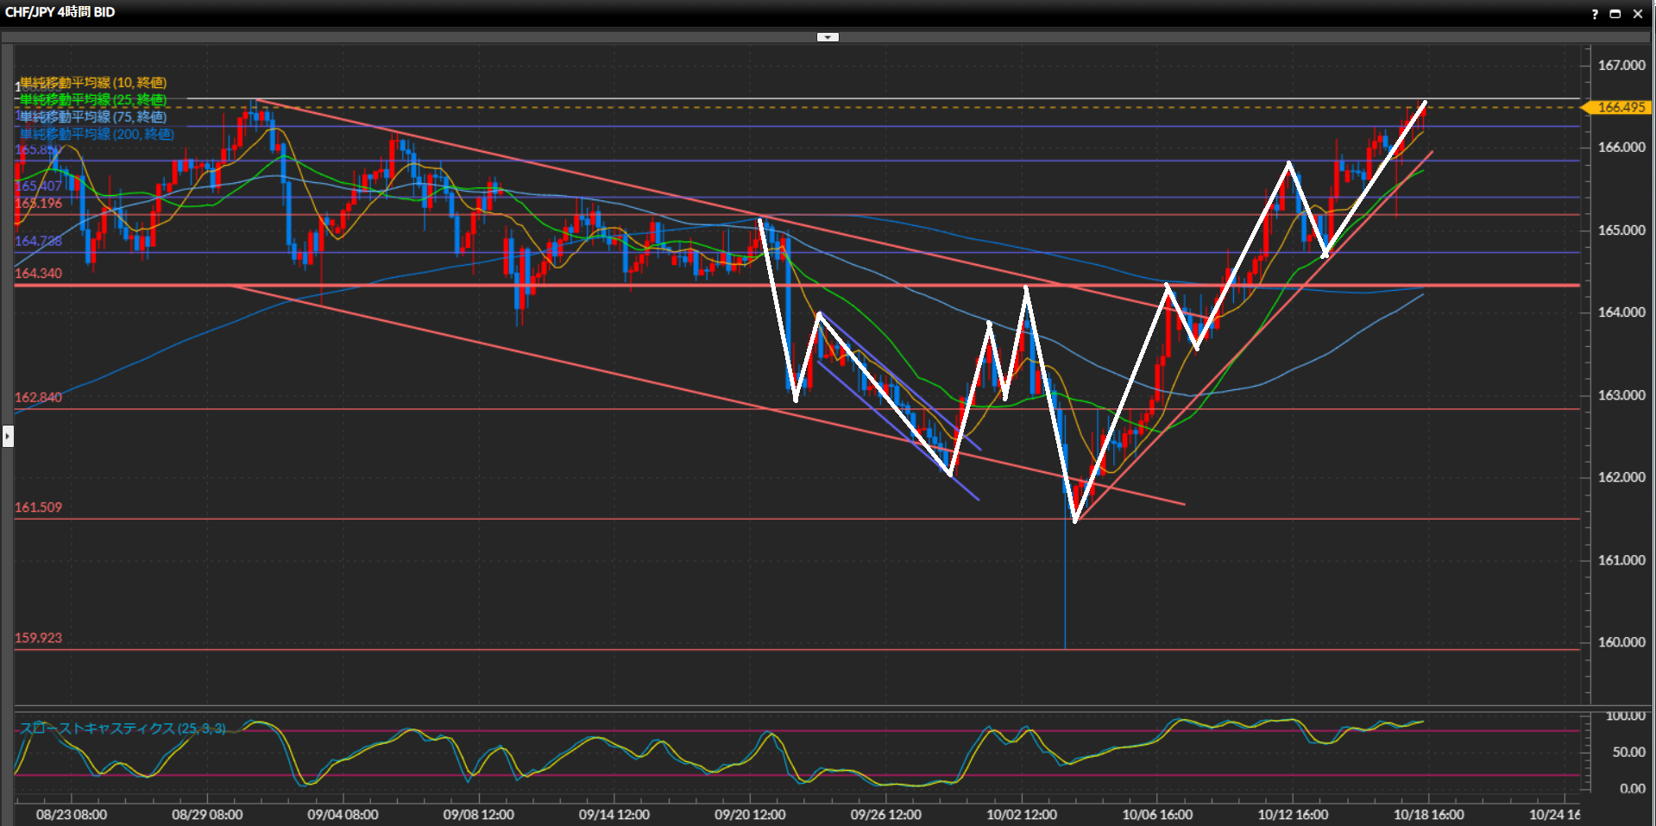
Task: Click the slow stochastics indicator label
Action: (x=123, y=728)
